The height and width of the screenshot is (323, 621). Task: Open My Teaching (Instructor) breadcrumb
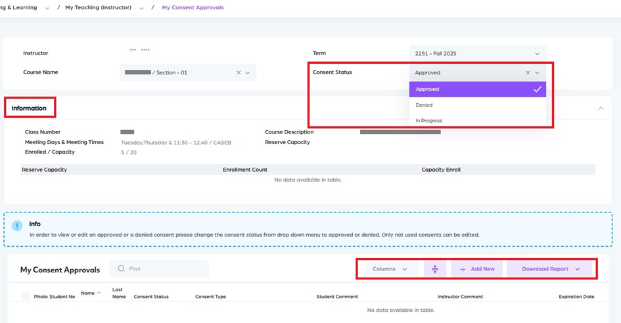pos(104,8)
